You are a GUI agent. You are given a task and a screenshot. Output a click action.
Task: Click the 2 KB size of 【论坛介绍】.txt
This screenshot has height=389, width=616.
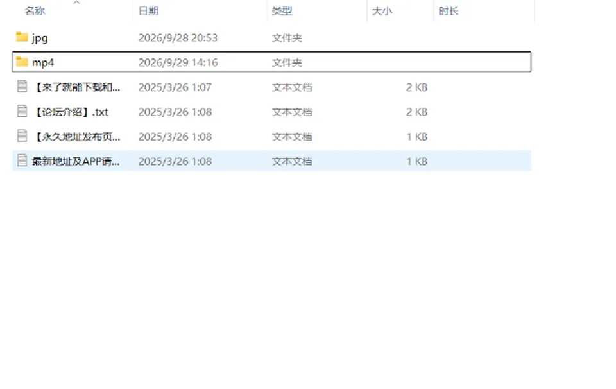[417, 112]
